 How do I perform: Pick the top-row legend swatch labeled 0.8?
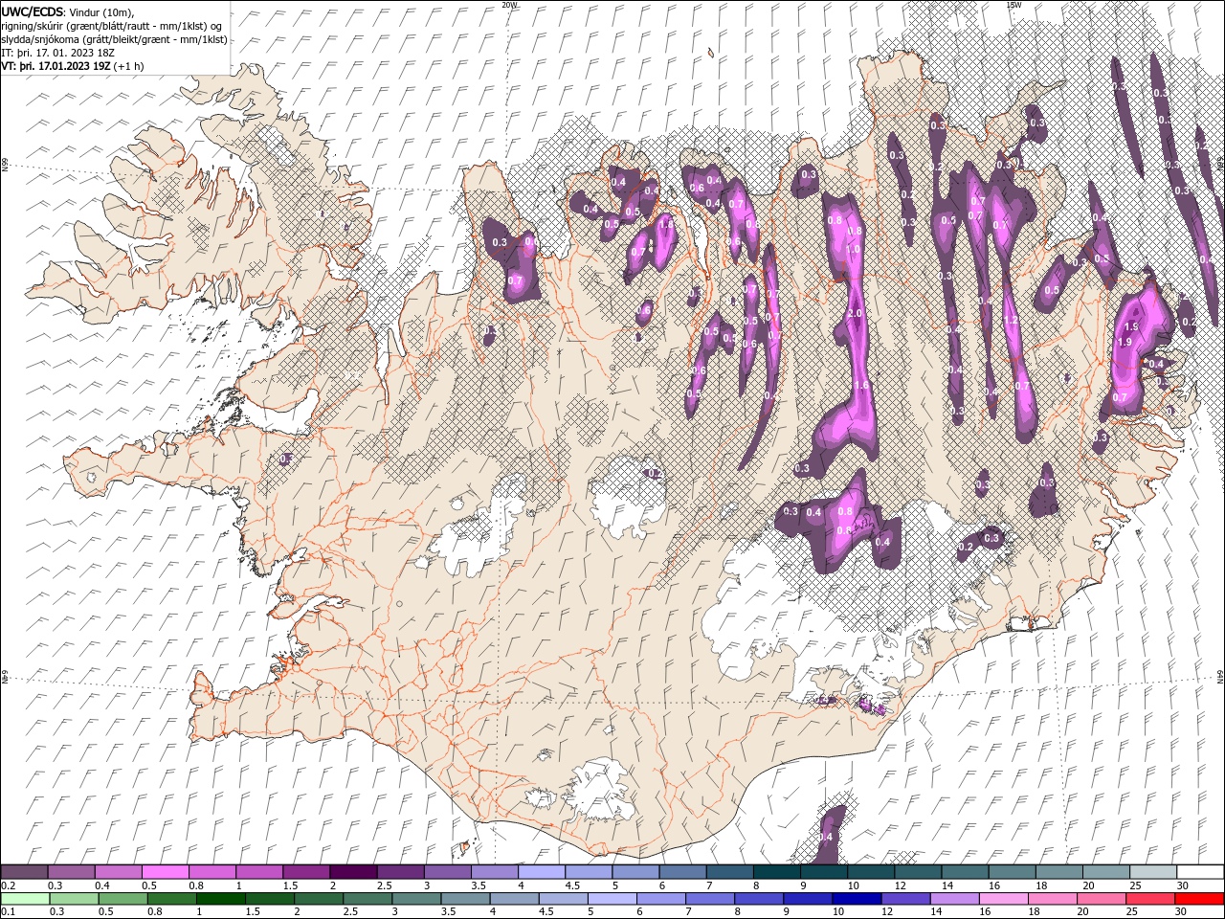pyautogui.click(x=212, y=872)
